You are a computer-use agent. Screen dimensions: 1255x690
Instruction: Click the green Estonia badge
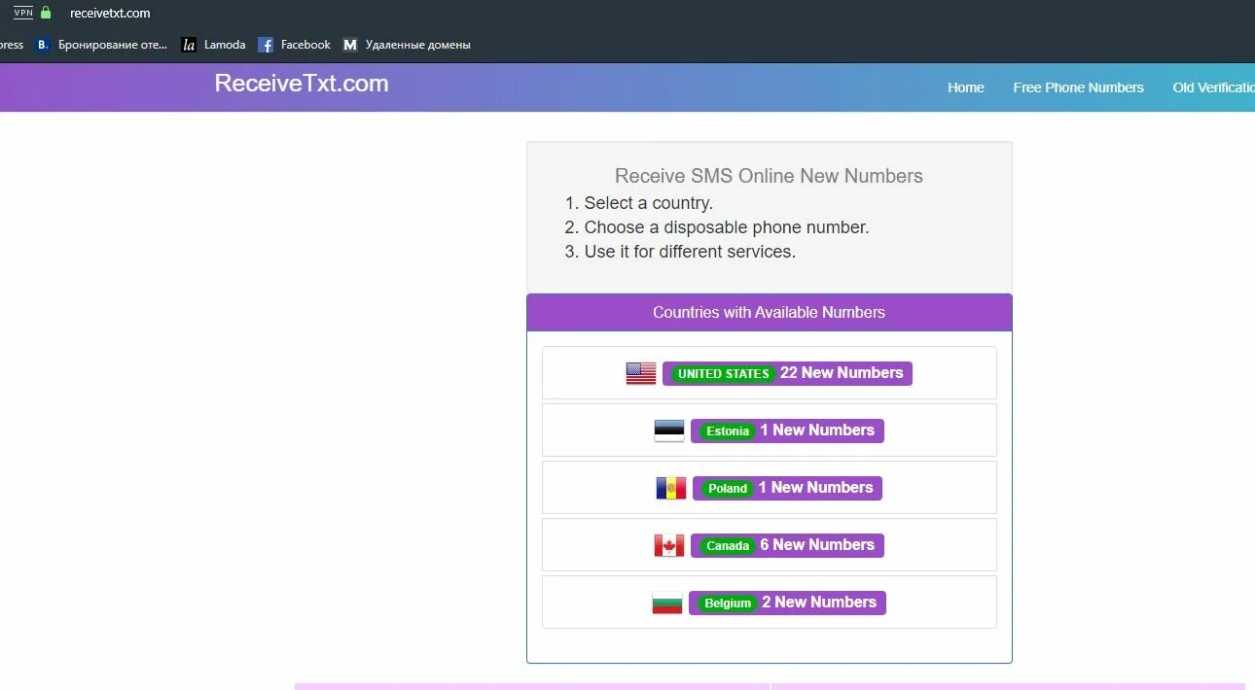click(x=728, y=431)
